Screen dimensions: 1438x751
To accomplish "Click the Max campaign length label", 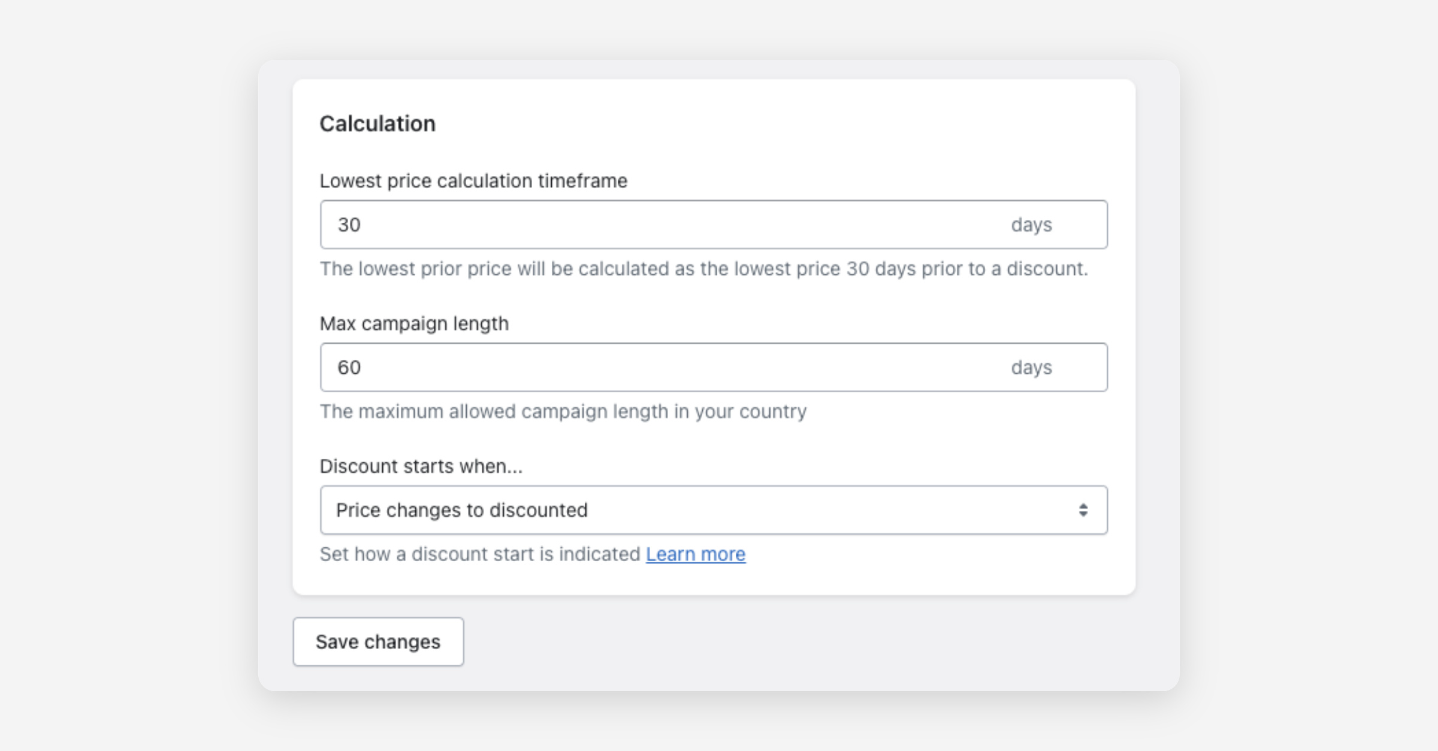I will pos(414,323).
